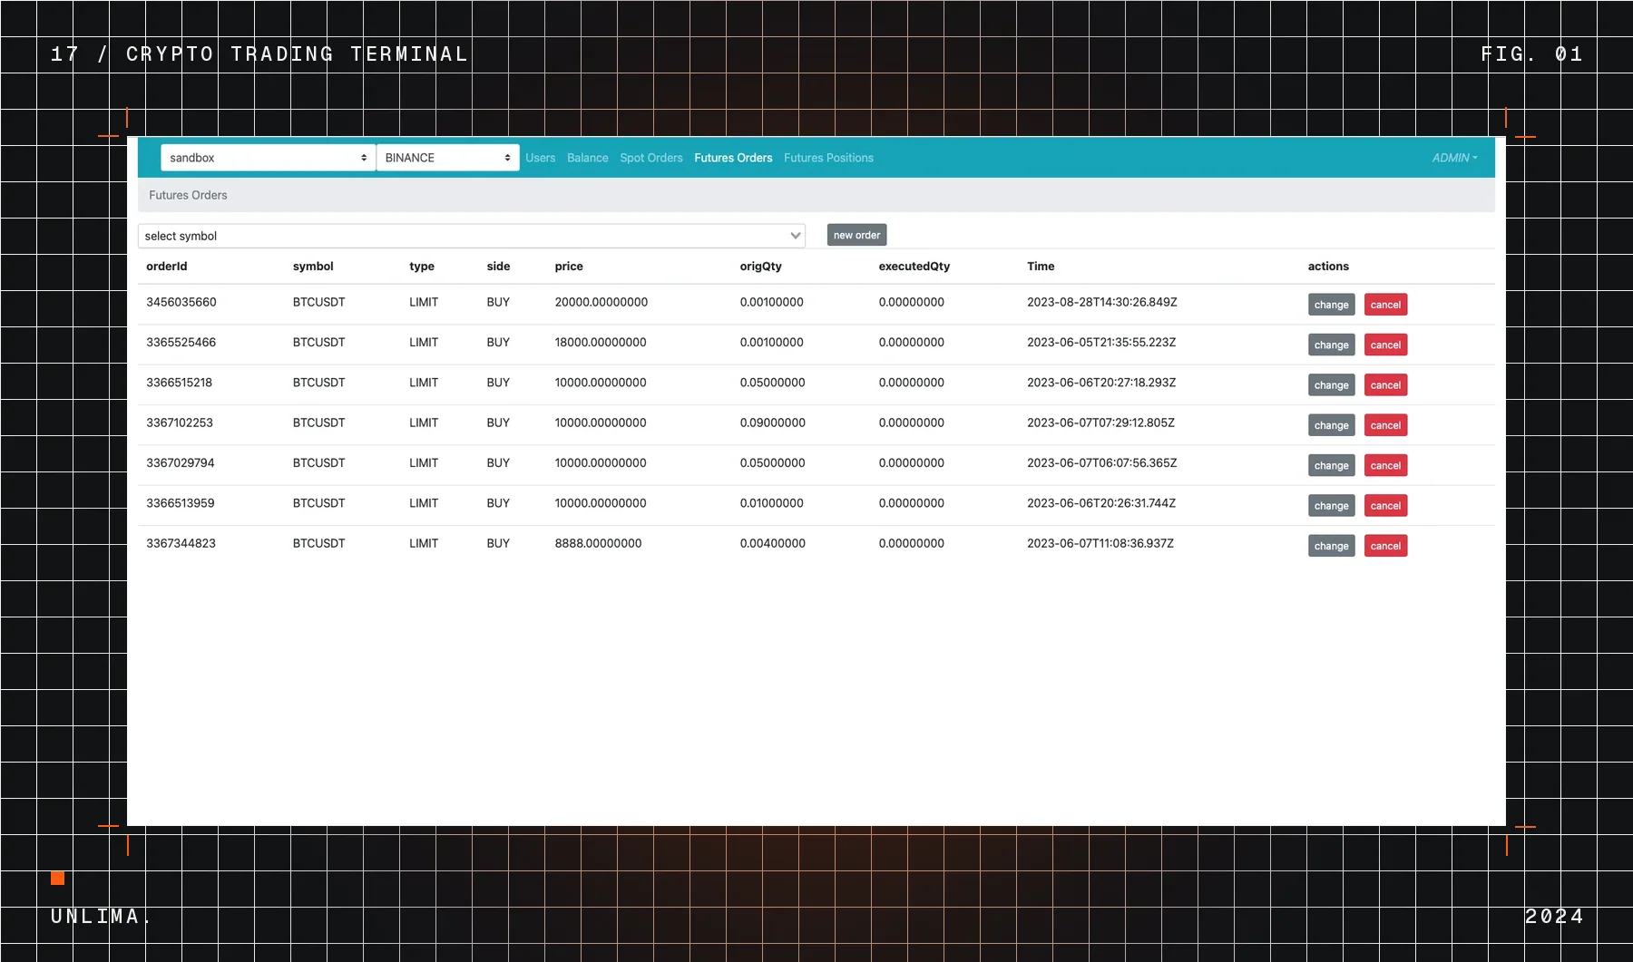Cancel order 3366515218

(1385, 385)
